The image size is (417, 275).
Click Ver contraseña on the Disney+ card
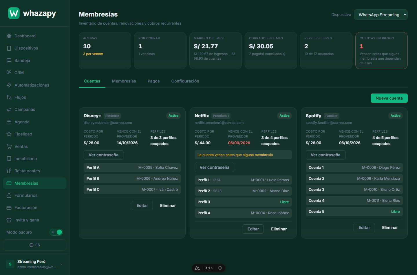tap(103, 155)
